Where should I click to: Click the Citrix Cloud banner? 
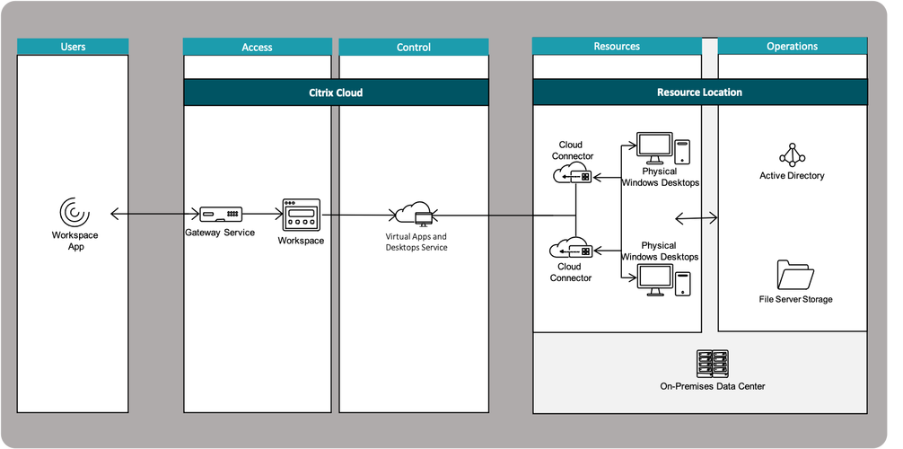pyautogui.click(x=336, y=92)
